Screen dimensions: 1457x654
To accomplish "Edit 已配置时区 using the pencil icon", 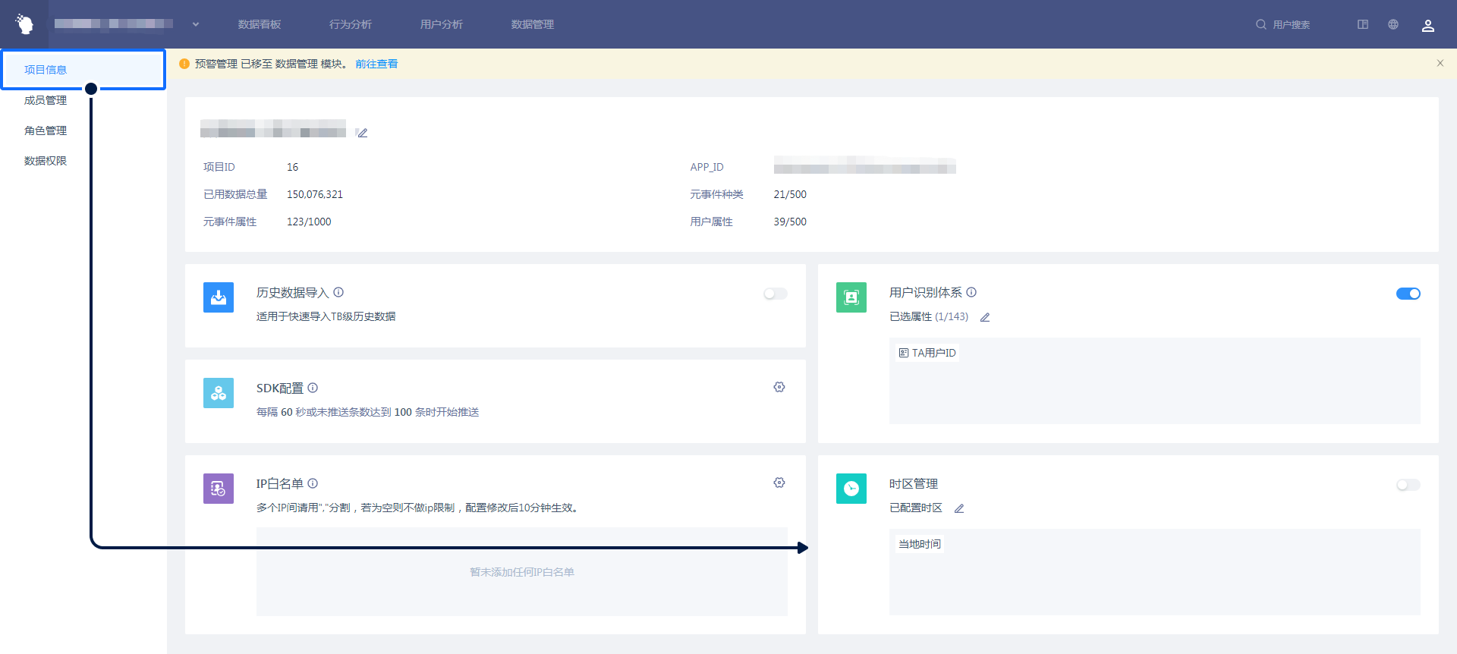I will (x=959, y=508).
